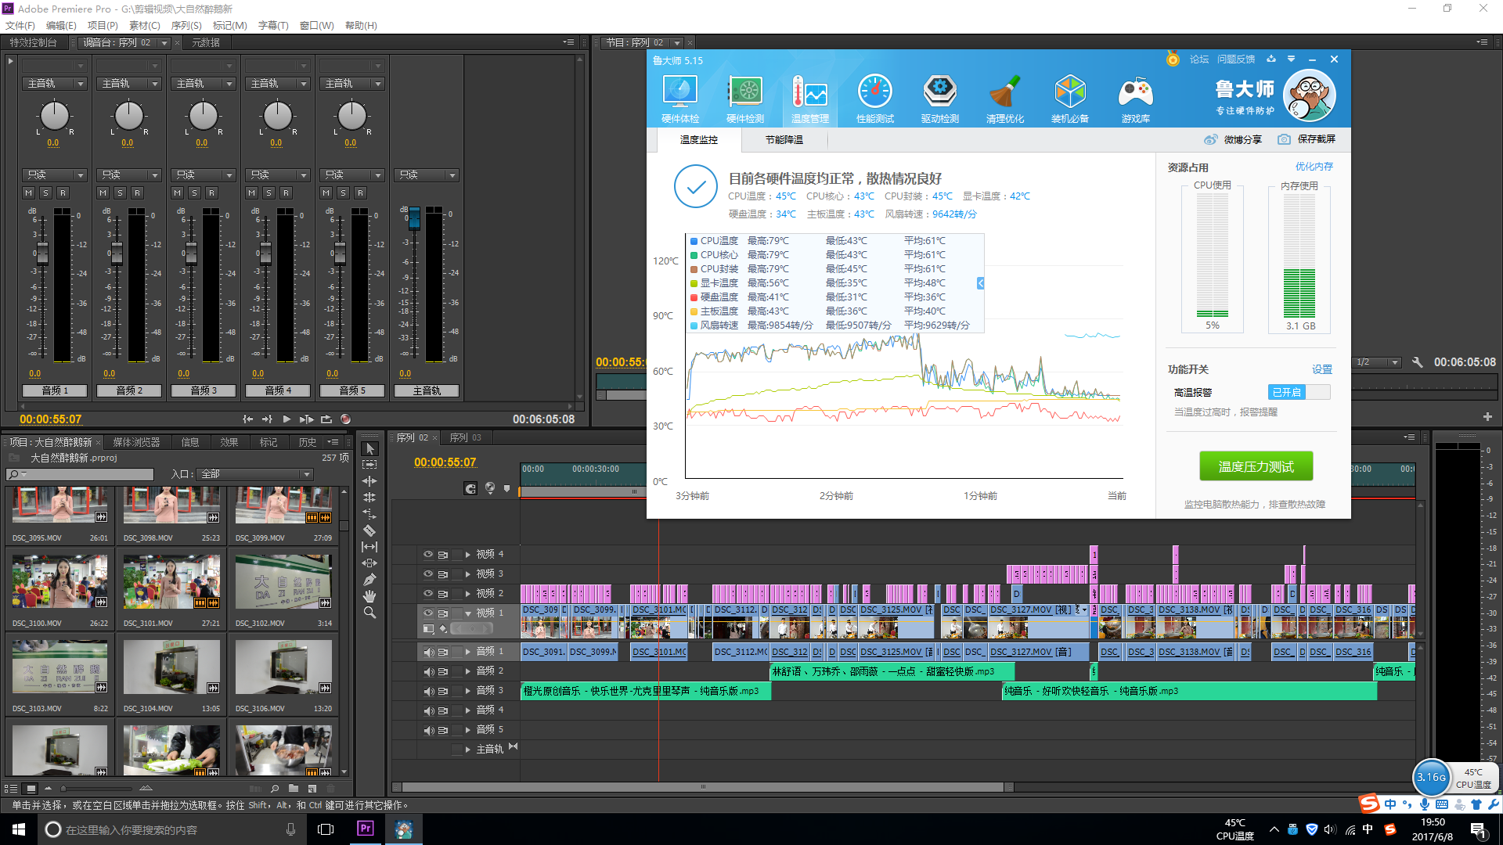Open 硬件体检 in 鲁大师
The image size is (1503, 845).
point(679,99)
